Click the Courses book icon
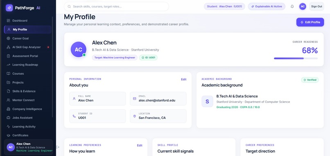 pos(9,74)
